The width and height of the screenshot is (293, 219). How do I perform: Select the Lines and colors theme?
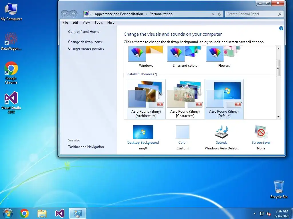click(x=185, y=57)
